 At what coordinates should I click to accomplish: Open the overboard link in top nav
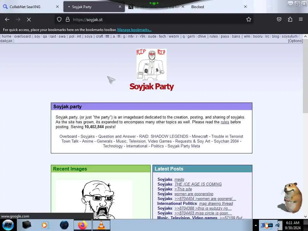[x=22, y=36]
